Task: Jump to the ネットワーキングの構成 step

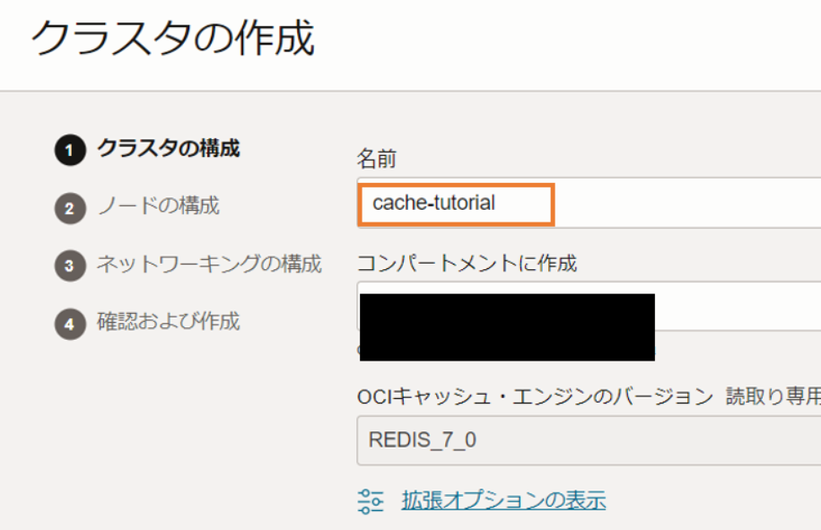Action: coord(208,264)
